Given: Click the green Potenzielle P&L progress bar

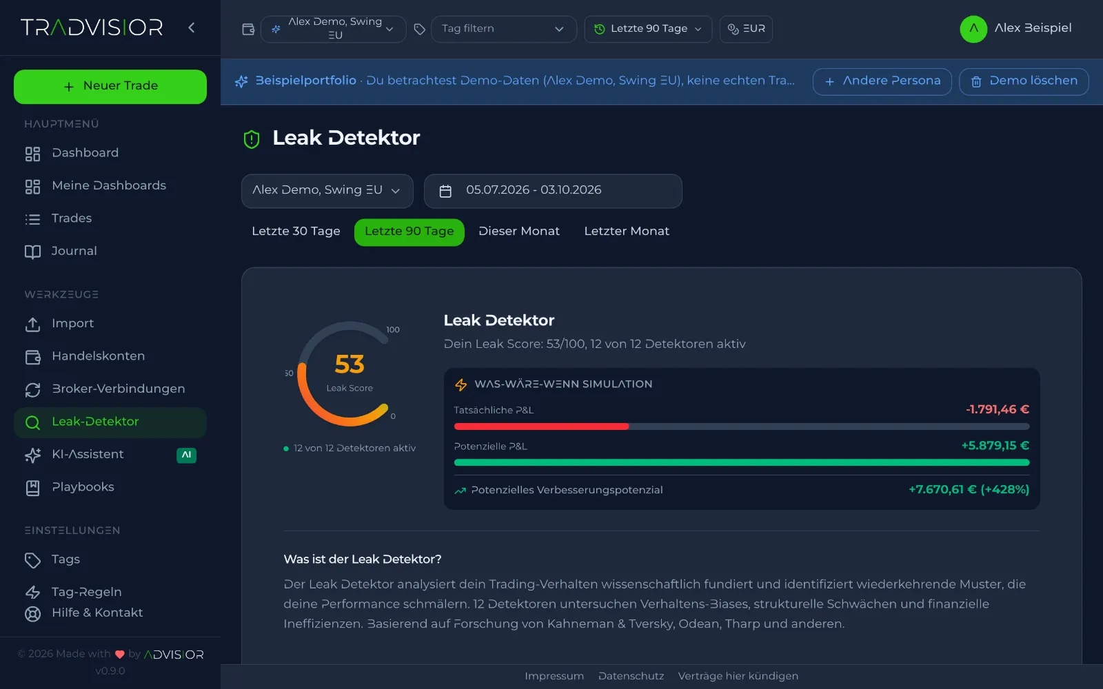Looking at the screenshot, I should [x=742, y=462].
